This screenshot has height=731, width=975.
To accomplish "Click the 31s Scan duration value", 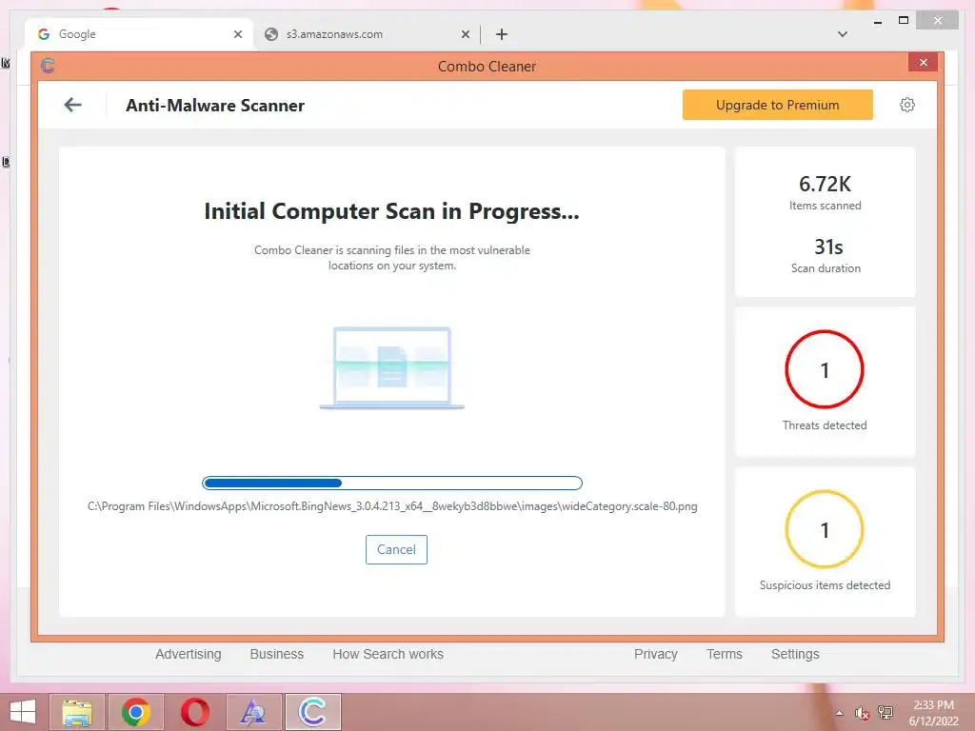I will pyautogui.click(x=828, y=247).
